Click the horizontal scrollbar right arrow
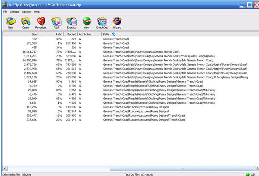This screenshot has height=176, width=259. 257,168
